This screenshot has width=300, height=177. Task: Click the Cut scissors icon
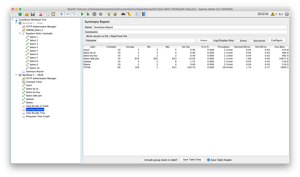(x=41, y=14)
